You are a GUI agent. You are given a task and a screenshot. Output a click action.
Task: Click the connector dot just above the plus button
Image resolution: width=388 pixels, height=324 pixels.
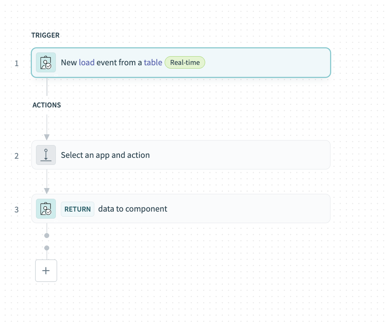(x=47, y=248)
